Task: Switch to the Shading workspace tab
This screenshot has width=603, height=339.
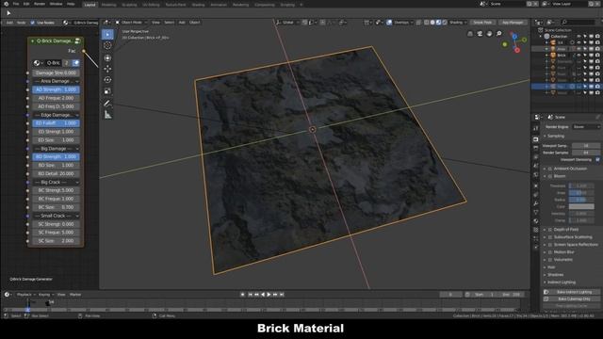Action: coord(198,5)
